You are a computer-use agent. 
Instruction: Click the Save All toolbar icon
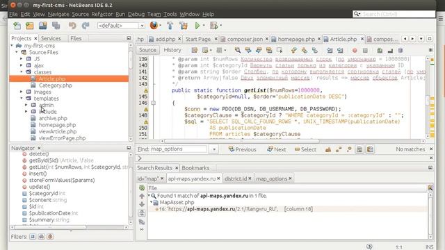(x=56, y=26)
